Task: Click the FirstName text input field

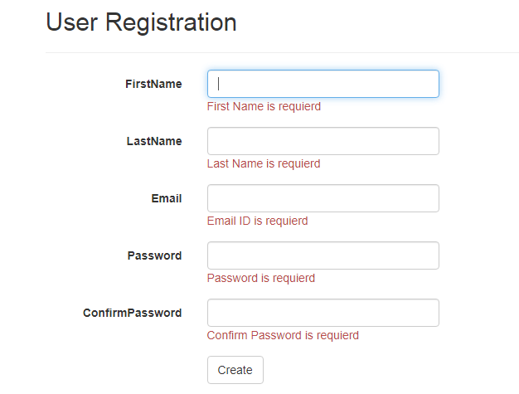Action: tap(323, 84)
